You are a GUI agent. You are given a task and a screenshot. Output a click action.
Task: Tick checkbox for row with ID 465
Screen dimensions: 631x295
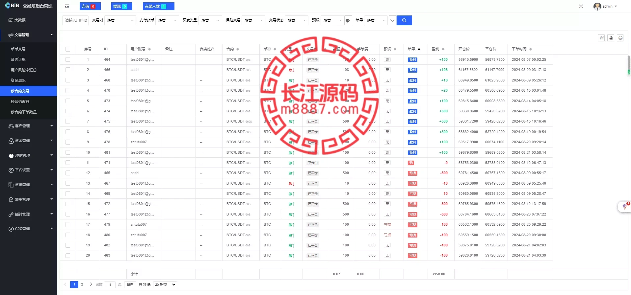pyautogui.click(x=68, y=173)
